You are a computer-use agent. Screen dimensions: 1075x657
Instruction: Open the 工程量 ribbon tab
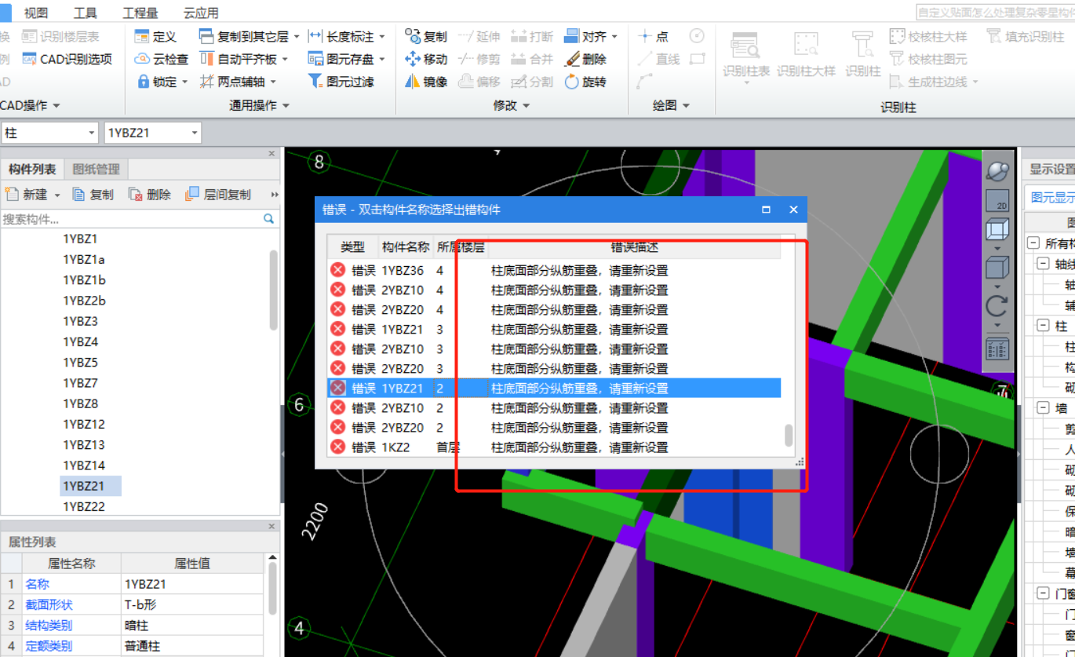point(140,13)
